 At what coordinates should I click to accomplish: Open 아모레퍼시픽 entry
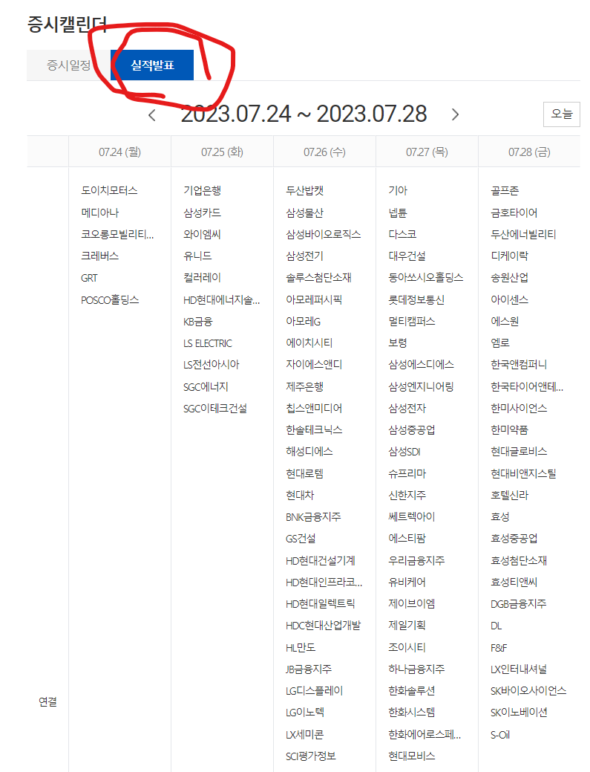coord(314,300)
